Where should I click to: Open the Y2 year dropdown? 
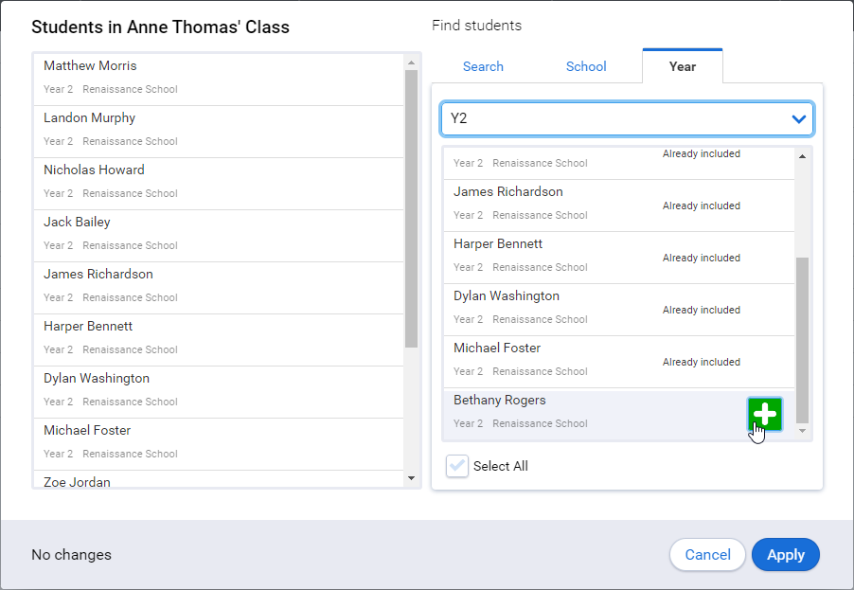pyautogui.click(x=627, y=118)
